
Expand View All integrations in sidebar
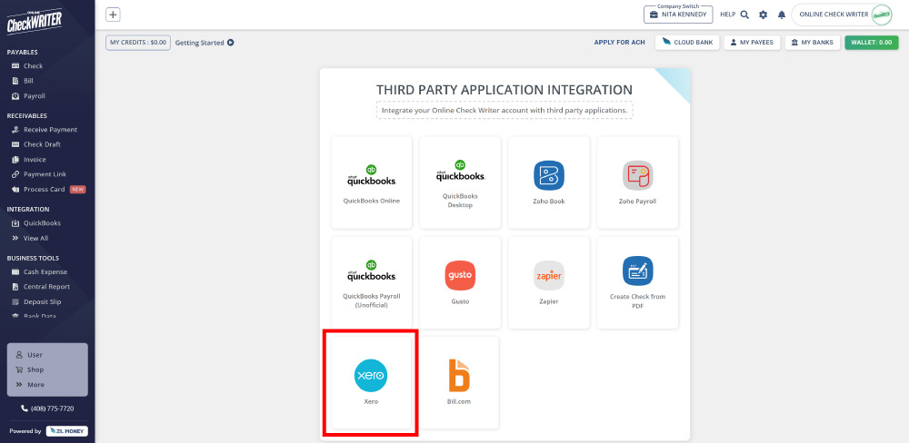[35, 238]
